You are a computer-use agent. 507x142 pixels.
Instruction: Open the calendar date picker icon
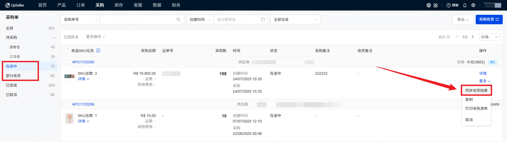pos(263,20)
